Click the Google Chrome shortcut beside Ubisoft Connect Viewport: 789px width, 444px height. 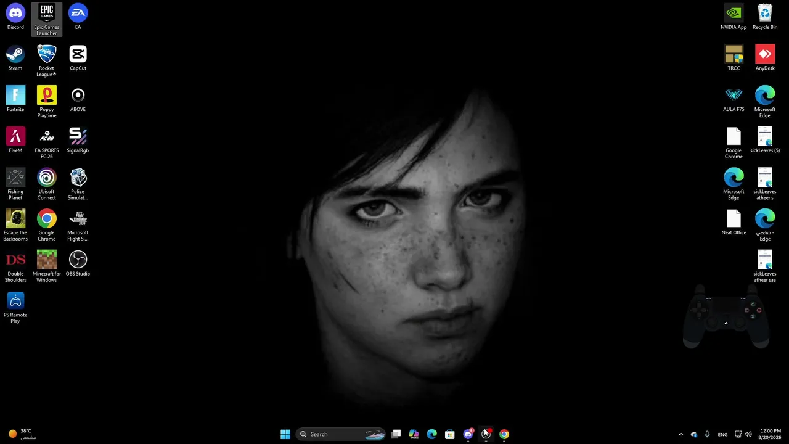pyautogui.click(x=46, y=226)
